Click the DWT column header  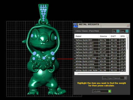tap(114, 36)
